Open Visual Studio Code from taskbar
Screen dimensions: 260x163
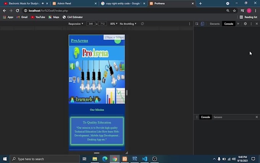click(145, 159)
